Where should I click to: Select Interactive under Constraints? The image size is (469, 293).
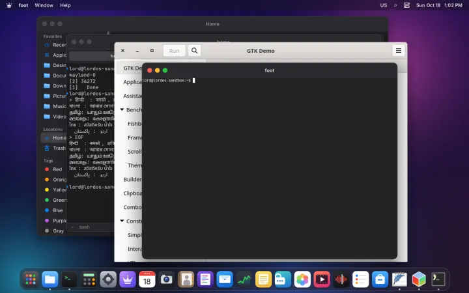click(135, 249)
